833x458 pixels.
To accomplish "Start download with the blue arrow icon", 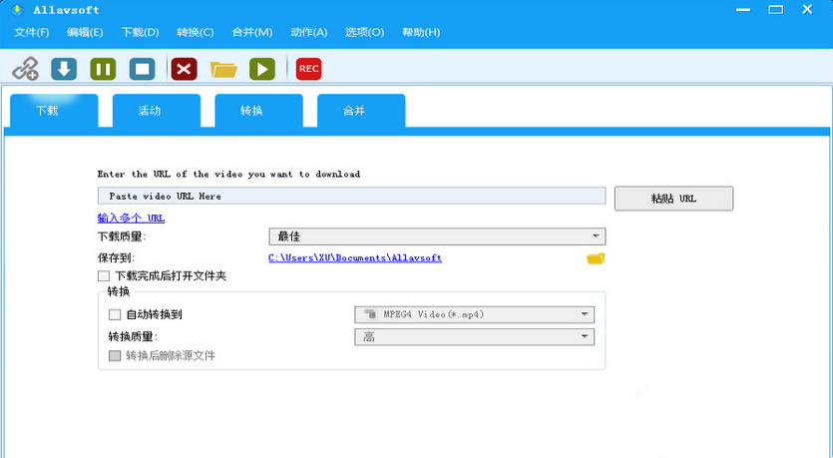I will tap(64, 69).
